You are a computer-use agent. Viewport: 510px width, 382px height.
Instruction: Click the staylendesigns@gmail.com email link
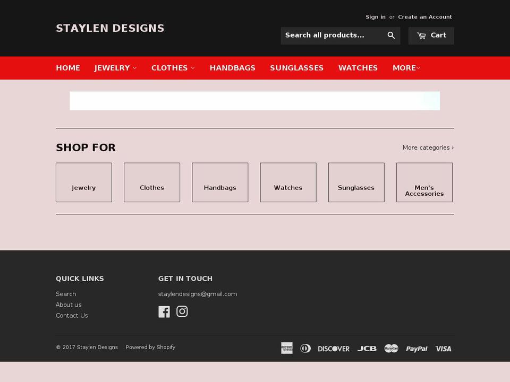tap(198, 294)
